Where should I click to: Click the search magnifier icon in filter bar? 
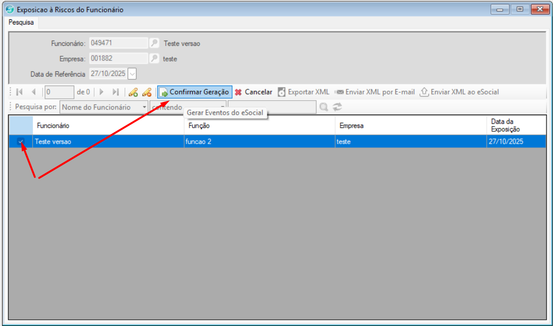click(324, 107)
